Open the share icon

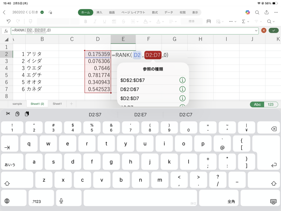tap(266, 12)
